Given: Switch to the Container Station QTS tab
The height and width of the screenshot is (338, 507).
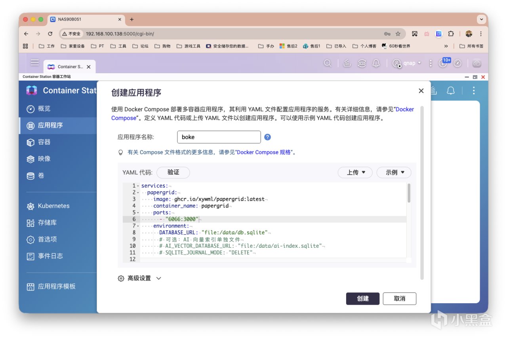Looking at the screenshot, I should point(69,66).
